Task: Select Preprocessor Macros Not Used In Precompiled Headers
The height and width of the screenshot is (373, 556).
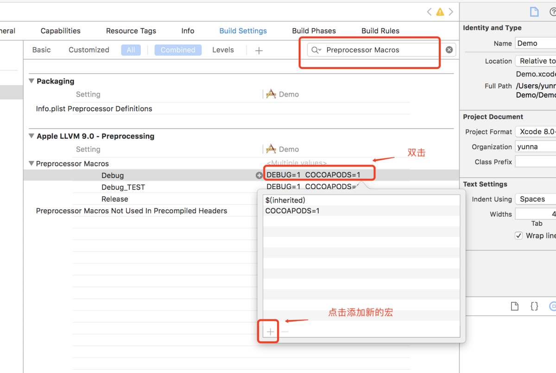Action: click(x=132, y=211)
